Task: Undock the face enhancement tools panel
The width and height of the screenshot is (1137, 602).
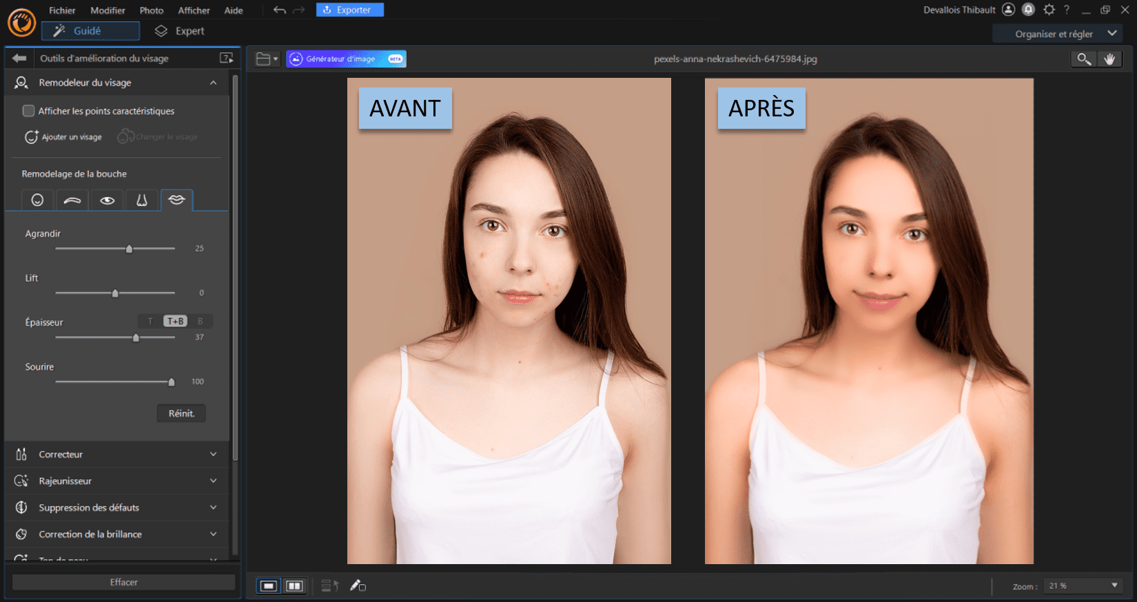Action: (x=226, y=59)
